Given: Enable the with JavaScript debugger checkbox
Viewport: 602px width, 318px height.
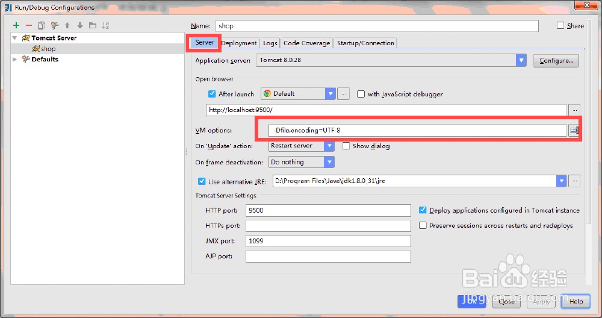Looking at the screenshot, I should coord(361,94).
